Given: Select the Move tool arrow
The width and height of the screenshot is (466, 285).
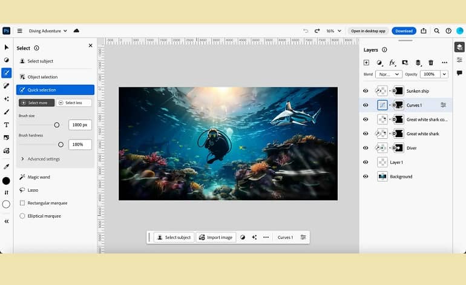Looking at the screenshot, I should (6, 47).
